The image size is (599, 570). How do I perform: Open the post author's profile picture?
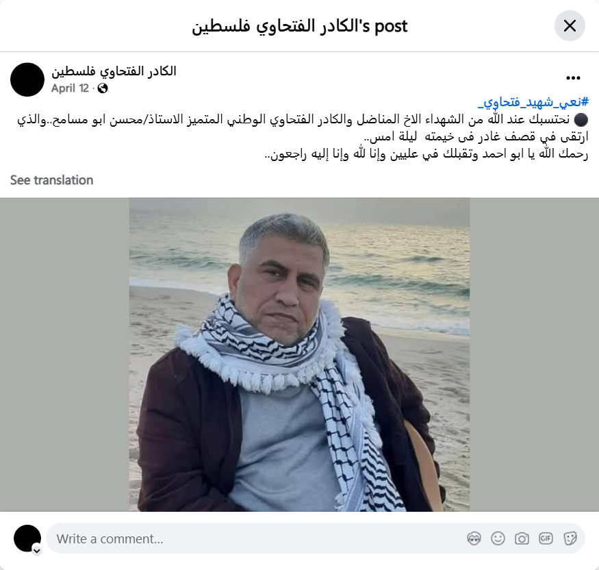click(x=27, y=79)
